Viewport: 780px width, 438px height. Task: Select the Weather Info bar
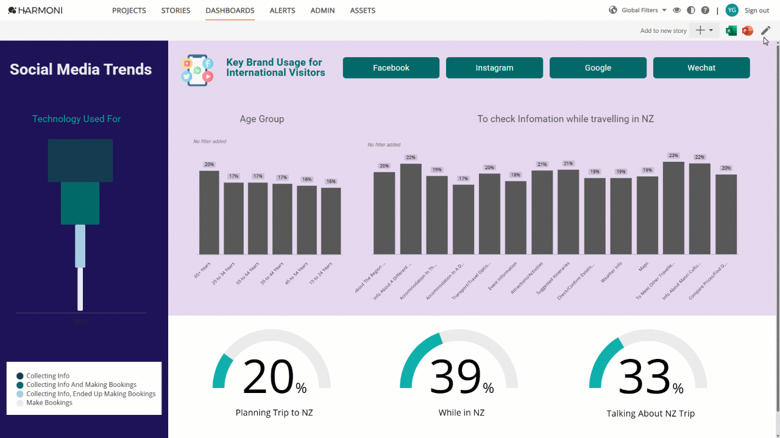click(621, 216)
